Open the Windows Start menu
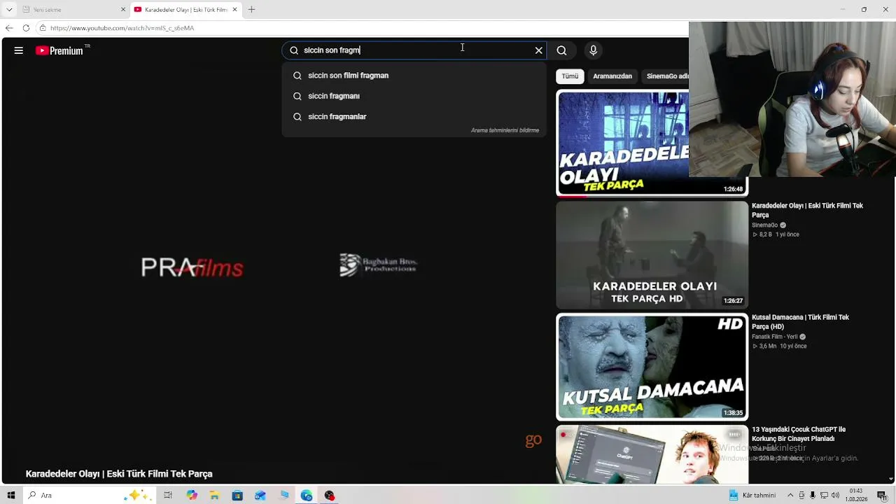This screenshot has height=504, width=896. [x=10, y=496]
